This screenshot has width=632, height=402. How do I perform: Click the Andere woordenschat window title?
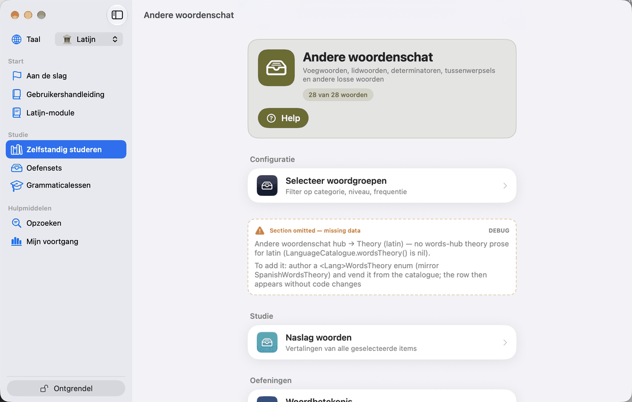click(188, 15)
